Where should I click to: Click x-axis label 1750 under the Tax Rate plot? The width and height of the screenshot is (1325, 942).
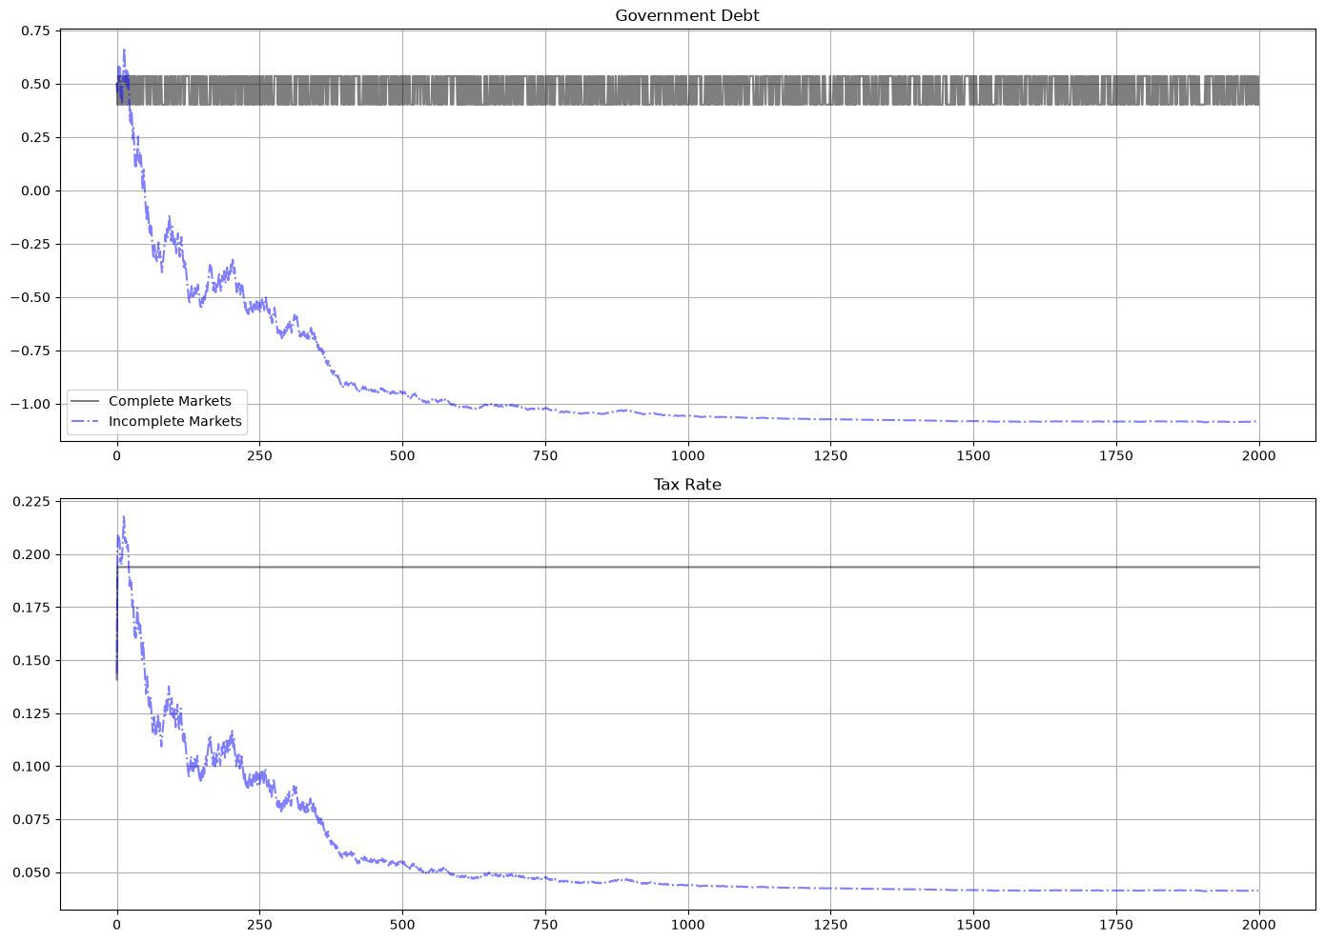[1116, 924]
